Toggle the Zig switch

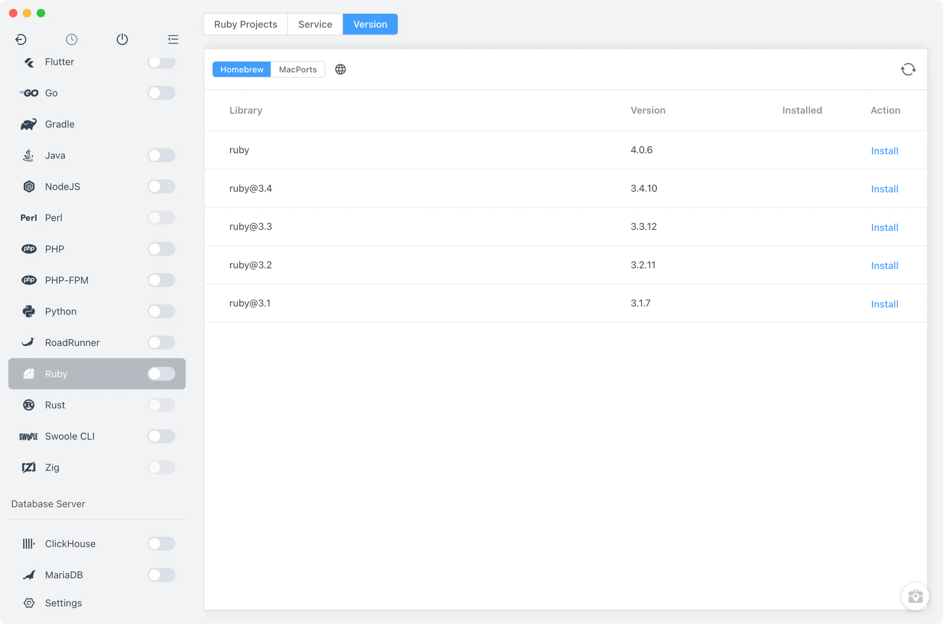point(161,467)
